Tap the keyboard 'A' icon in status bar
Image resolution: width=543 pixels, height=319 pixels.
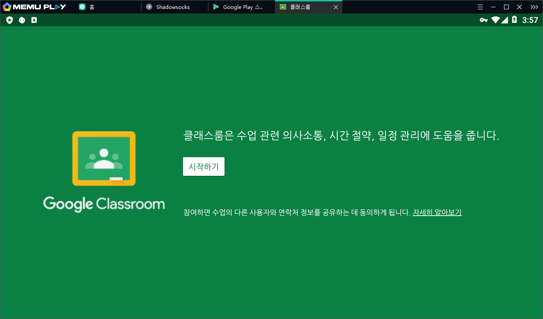click(x=34, y=20)
